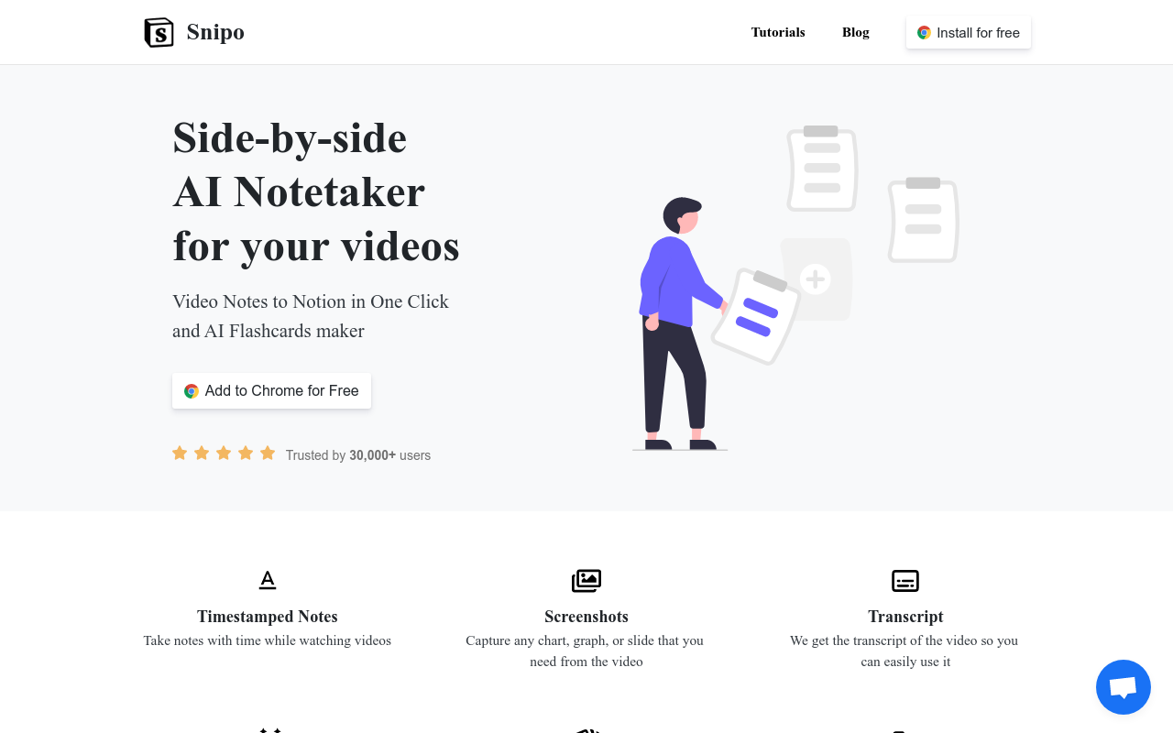Screen dimensions: 1173x733
Task: Click the Snipo brand name text
Action: 215,32
